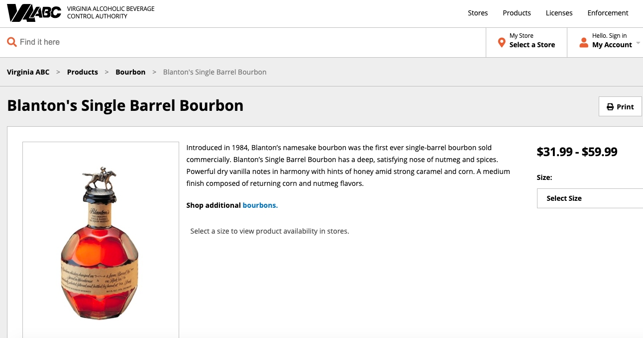Image resolution: width=643 pixels, height=338 pixels.
Task: Click the My Store location pin icon
Action: click(x=502, y=43)
